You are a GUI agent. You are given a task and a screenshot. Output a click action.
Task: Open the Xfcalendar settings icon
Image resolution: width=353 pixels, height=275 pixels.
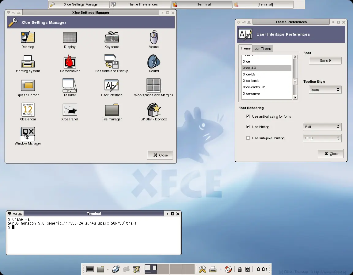(28, 110)
